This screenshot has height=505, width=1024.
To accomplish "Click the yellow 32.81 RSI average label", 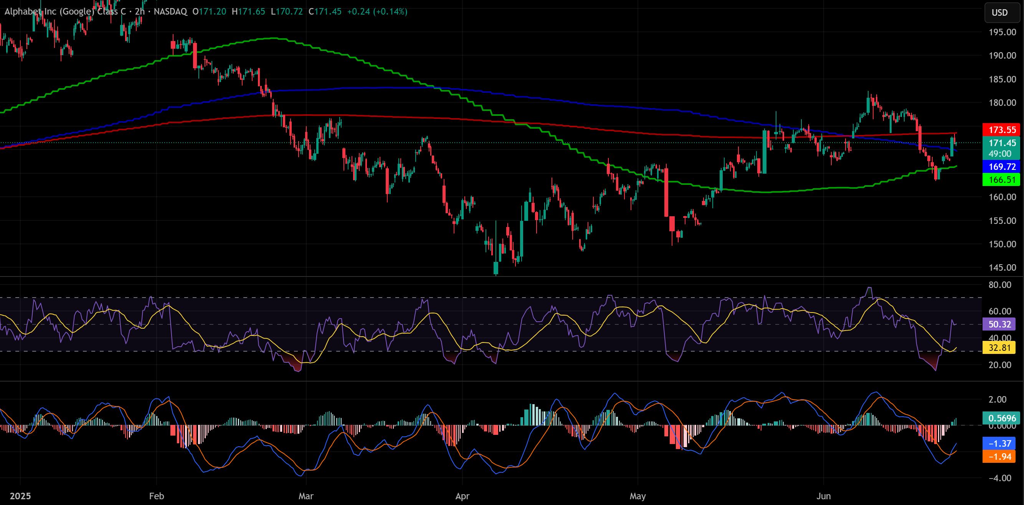I will tap(999, 348).
